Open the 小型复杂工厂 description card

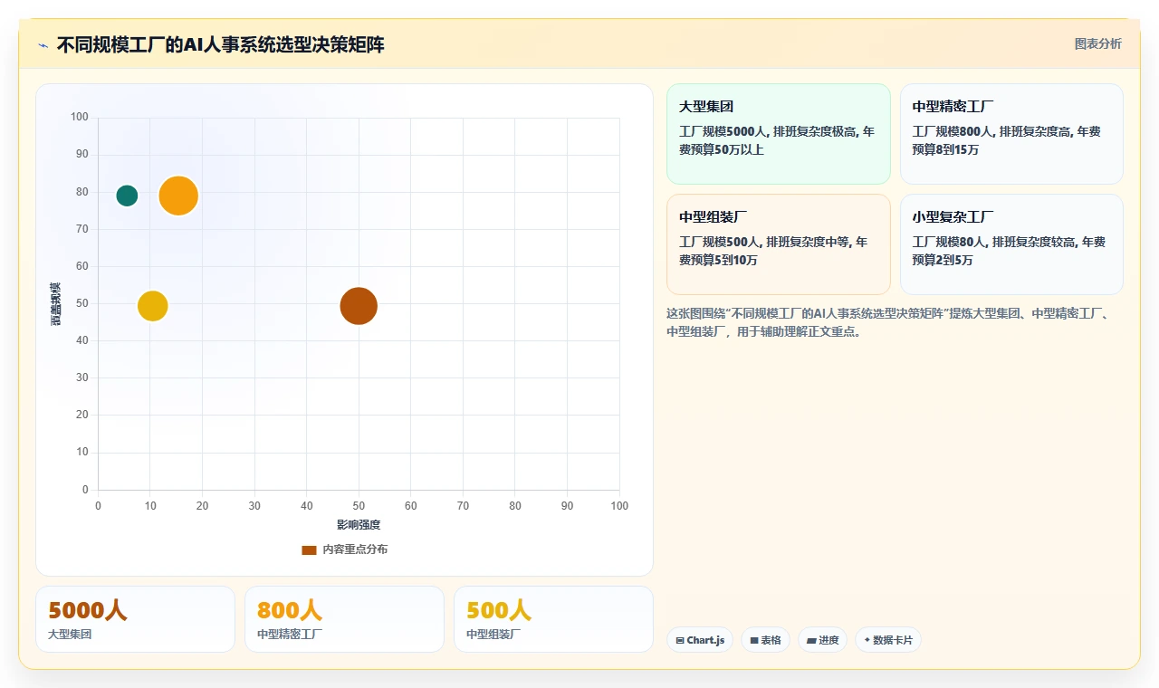(1011, 244)
